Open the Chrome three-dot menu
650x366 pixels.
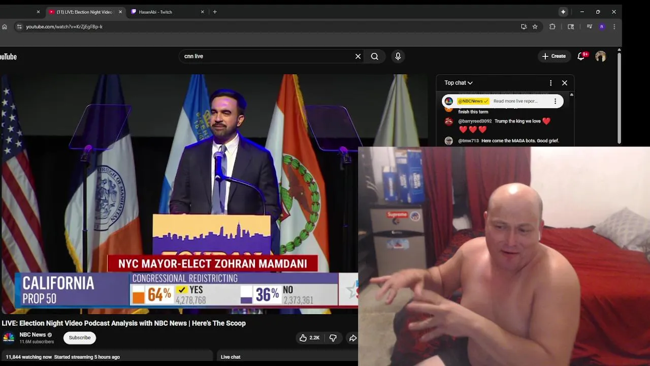(x=614, y=26)
